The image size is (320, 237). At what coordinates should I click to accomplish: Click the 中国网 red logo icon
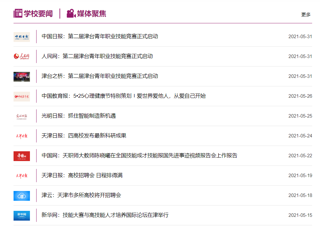[22, 156]
